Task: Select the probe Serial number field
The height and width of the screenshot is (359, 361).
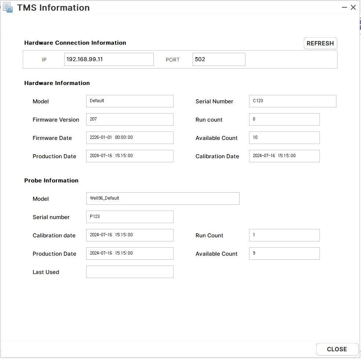Action: pos(130,217)
